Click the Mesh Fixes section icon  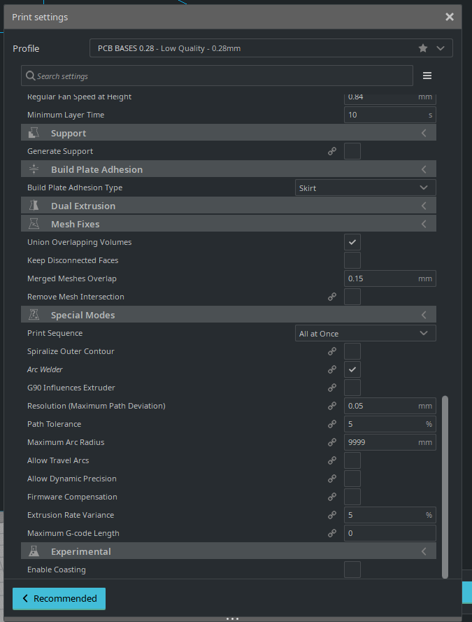coord(34,224)
